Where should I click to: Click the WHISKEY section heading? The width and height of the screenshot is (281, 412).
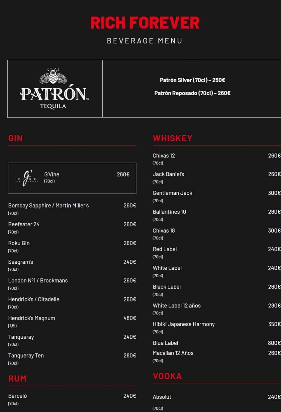click(x=172, y=138)
